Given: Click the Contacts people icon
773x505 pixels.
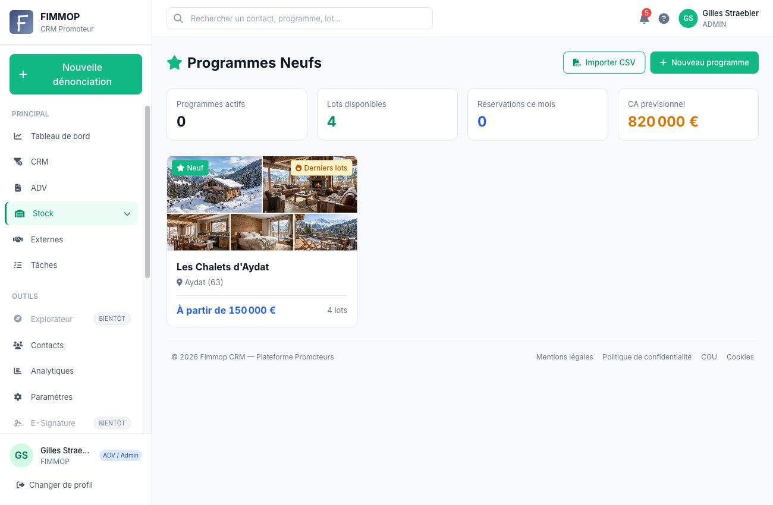Looking at the screenshot, I should [x=18, y=345].
